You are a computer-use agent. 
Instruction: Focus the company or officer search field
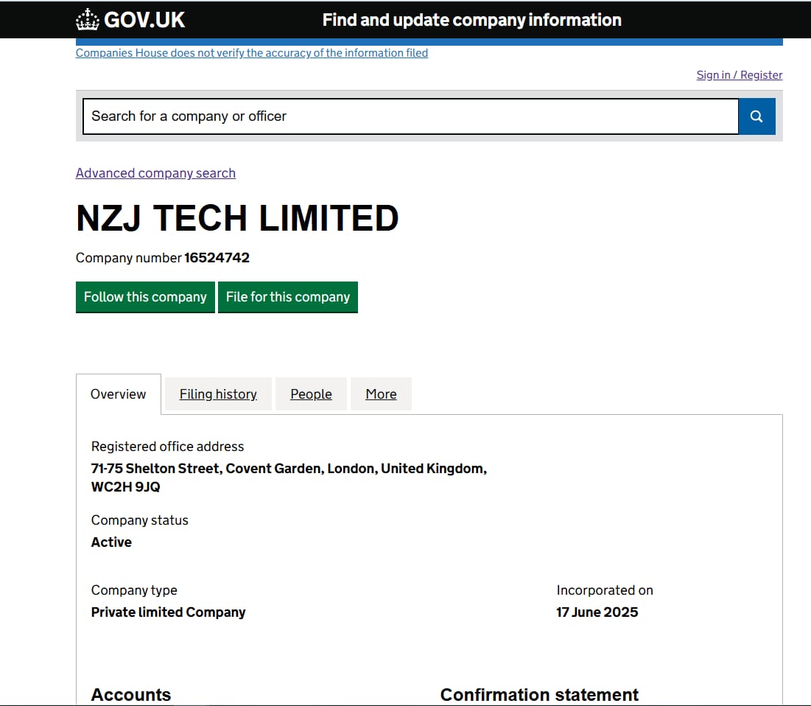pos(410,116)
